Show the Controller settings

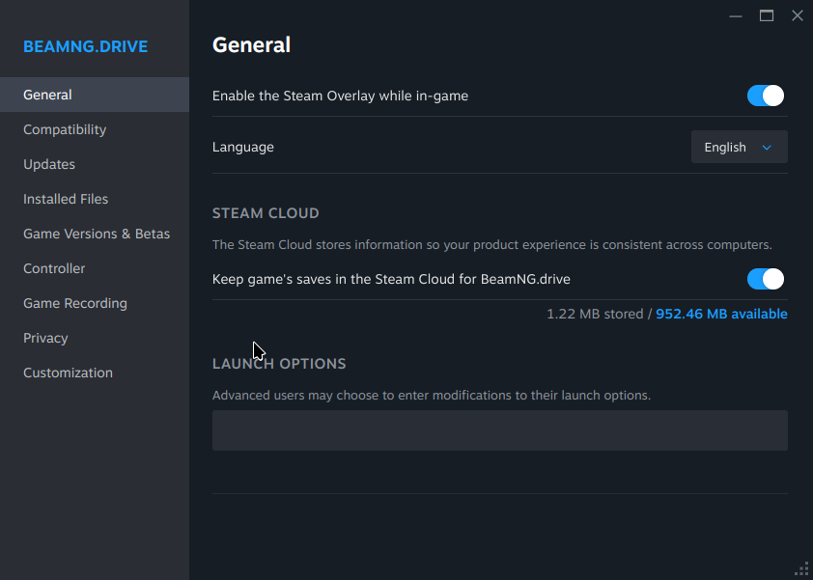[54, 268]
